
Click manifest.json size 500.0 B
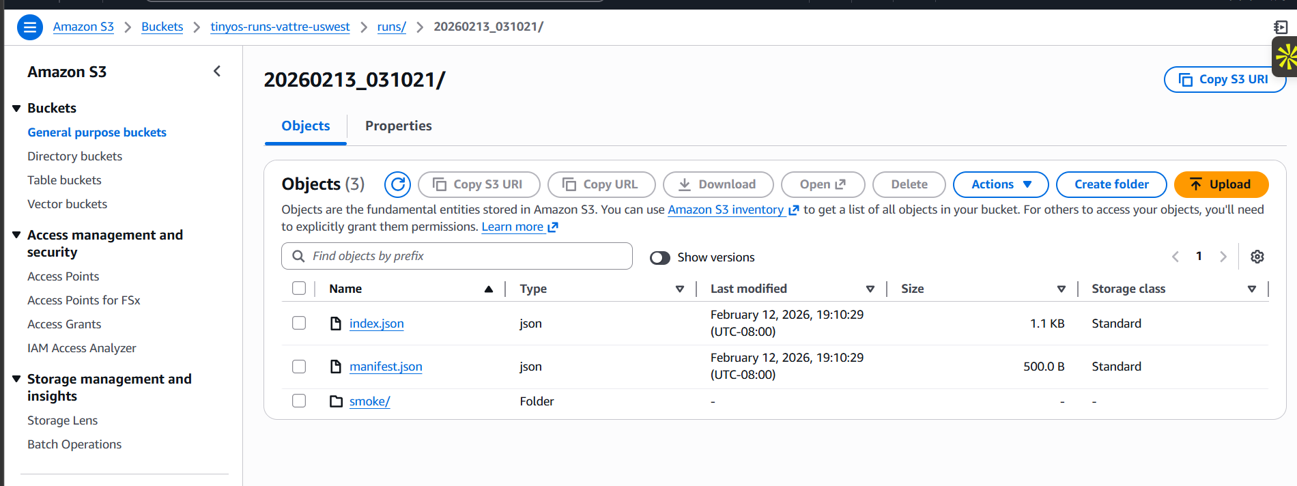[x=1044, y=367]
